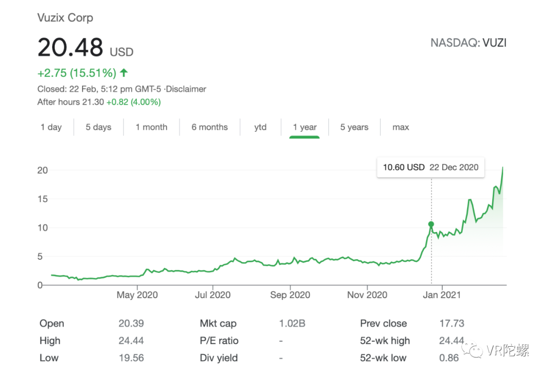Click the Sep 2020 axis label
547x374 pixels.
(290, 295)
